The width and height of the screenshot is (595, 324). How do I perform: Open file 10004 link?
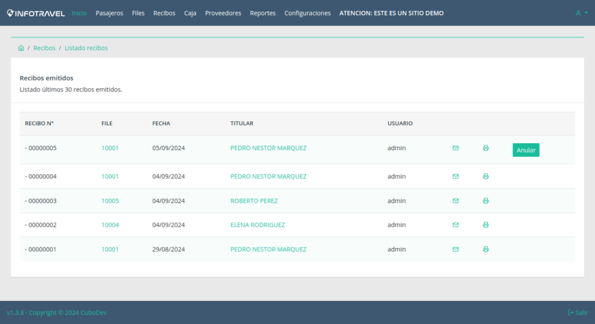click(110, 225)
